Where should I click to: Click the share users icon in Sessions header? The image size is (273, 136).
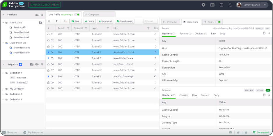pos(37,15)
